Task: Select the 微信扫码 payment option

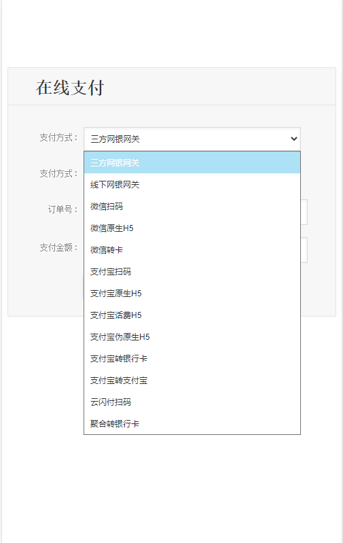Action: click(192, 206)
